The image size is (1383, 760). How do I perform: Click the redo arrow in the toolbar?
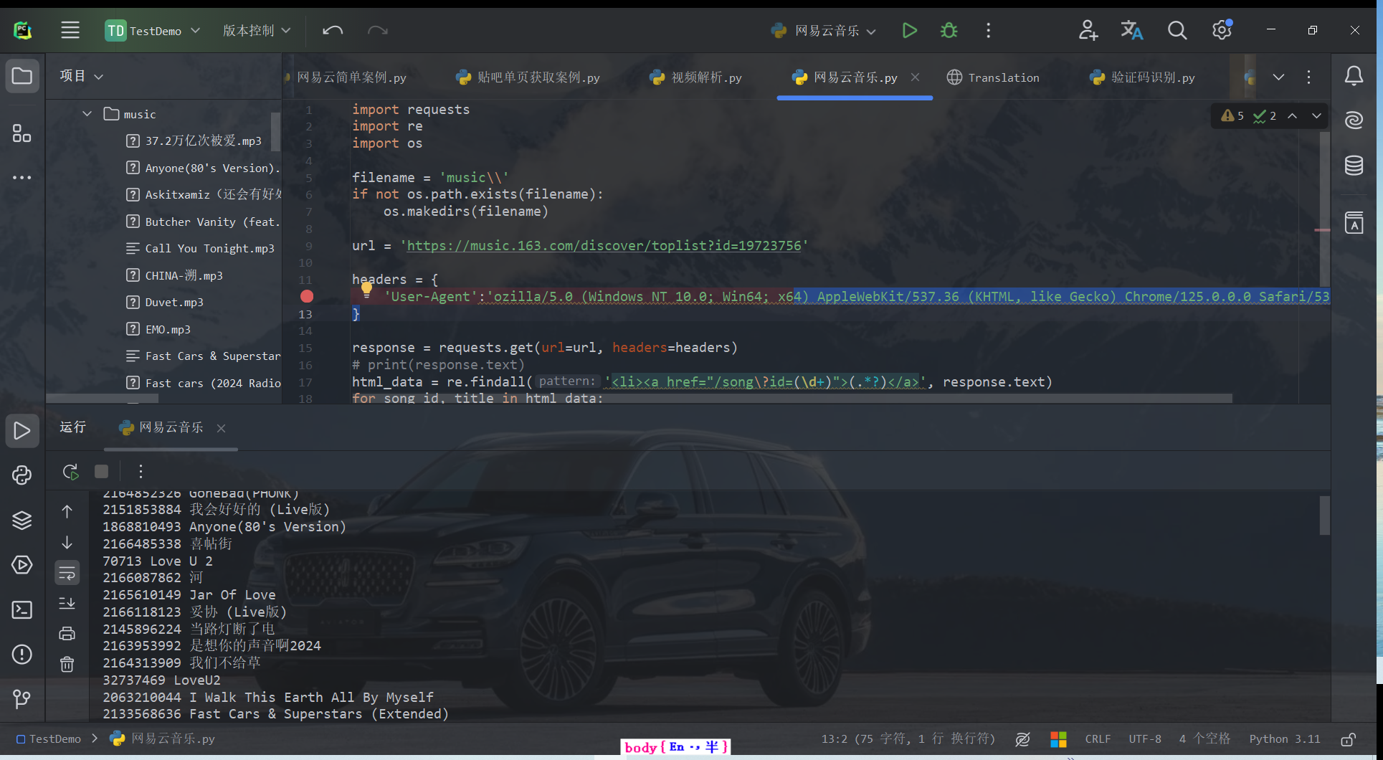377,30
